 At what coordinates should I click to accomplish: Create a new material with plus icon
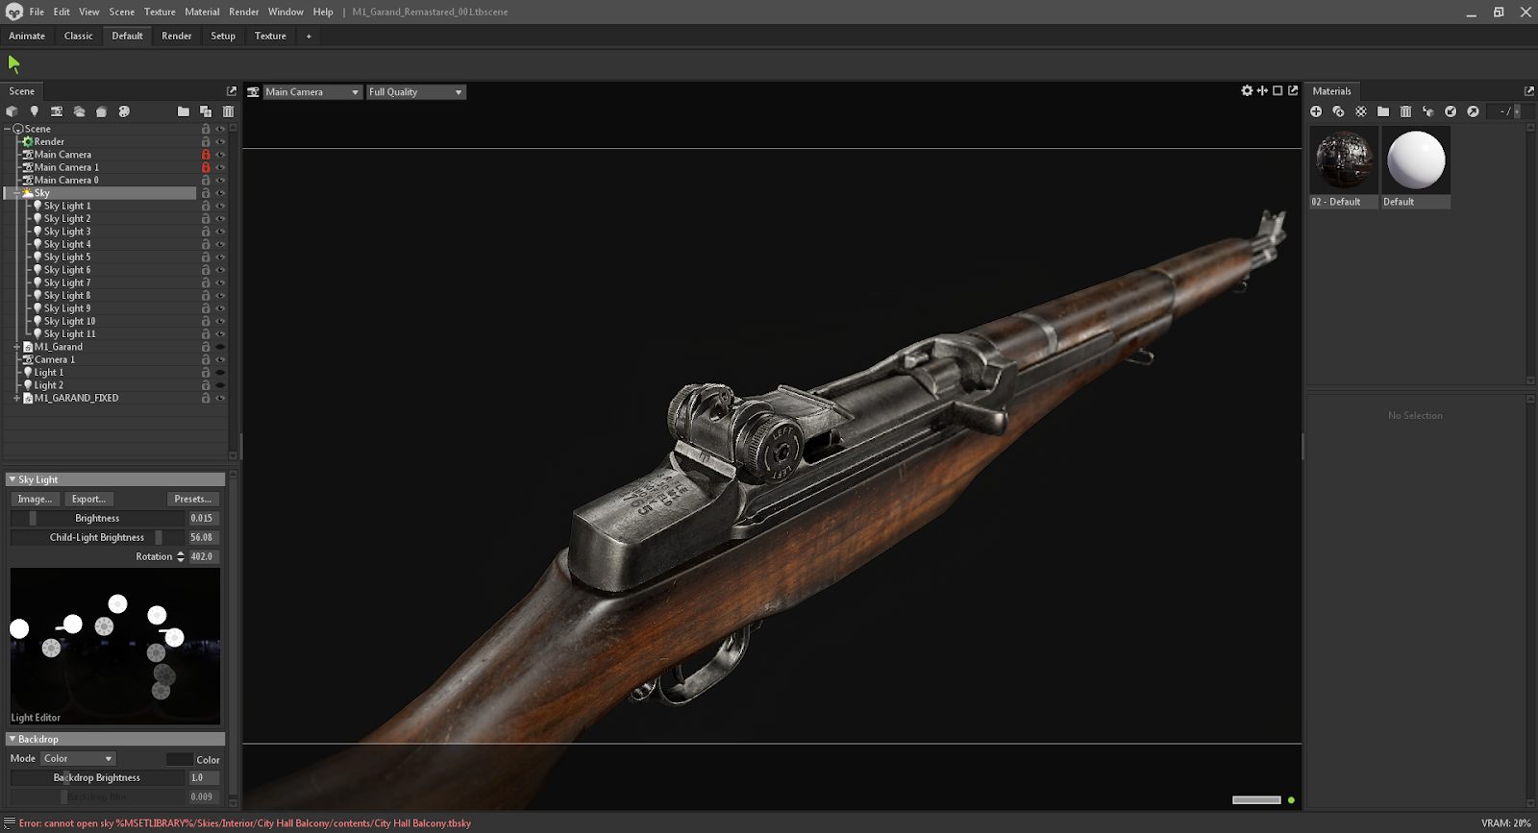1316,111
